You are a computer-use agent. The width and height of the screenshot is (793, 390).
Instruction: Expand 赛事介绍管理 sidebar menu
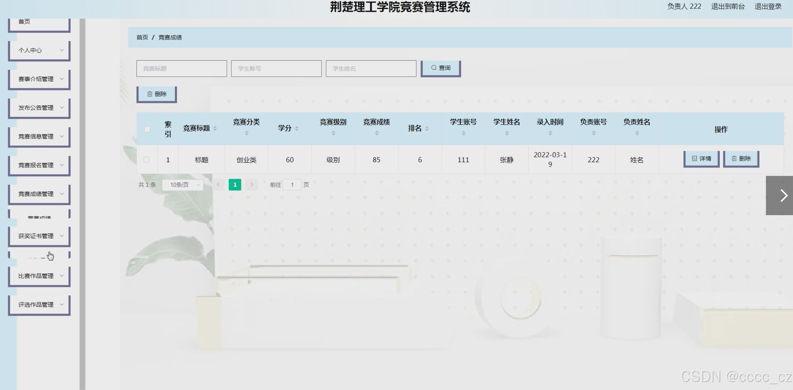(39, 79)
